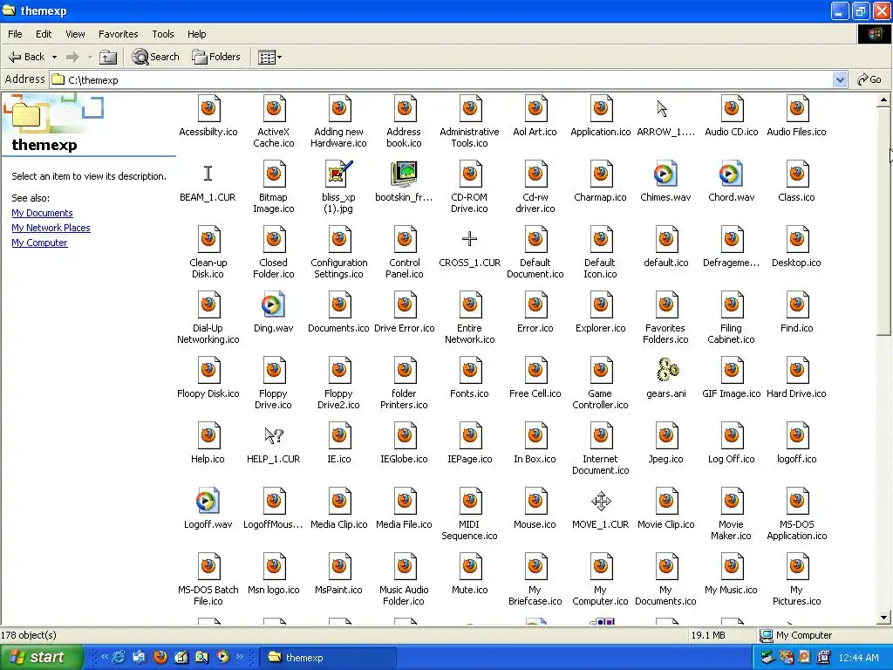
Task: Go back to previous folder
Action: click(26, 57)
